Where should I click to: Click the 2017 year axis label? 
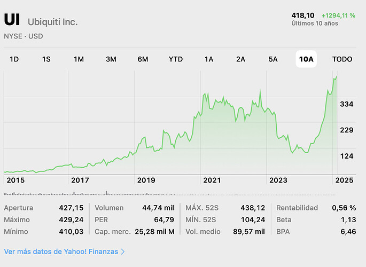coord(80,180)
